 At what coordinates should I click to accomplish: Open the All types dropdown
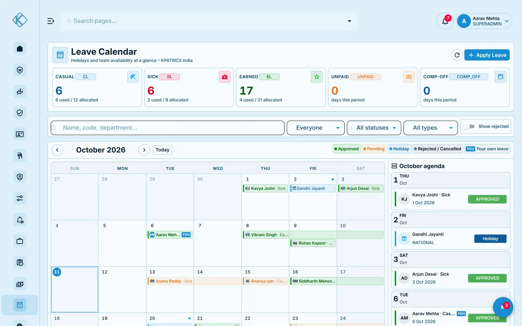tap(431, 128)
